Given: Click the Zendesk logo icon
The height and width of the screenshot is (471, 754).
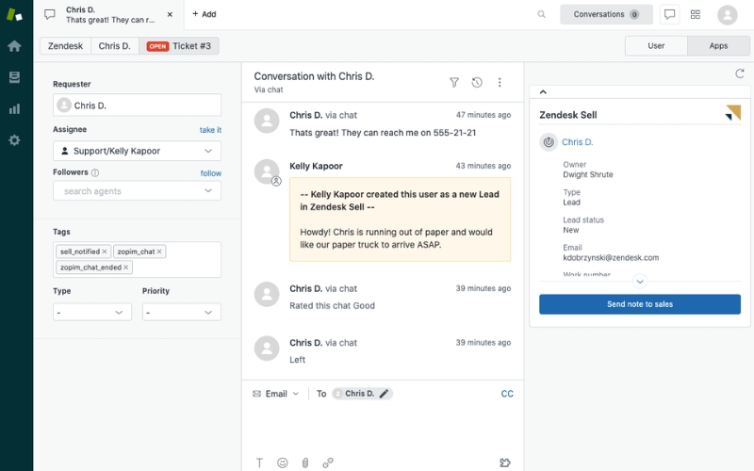Looking at the screenshot, I should coord(14,14).
